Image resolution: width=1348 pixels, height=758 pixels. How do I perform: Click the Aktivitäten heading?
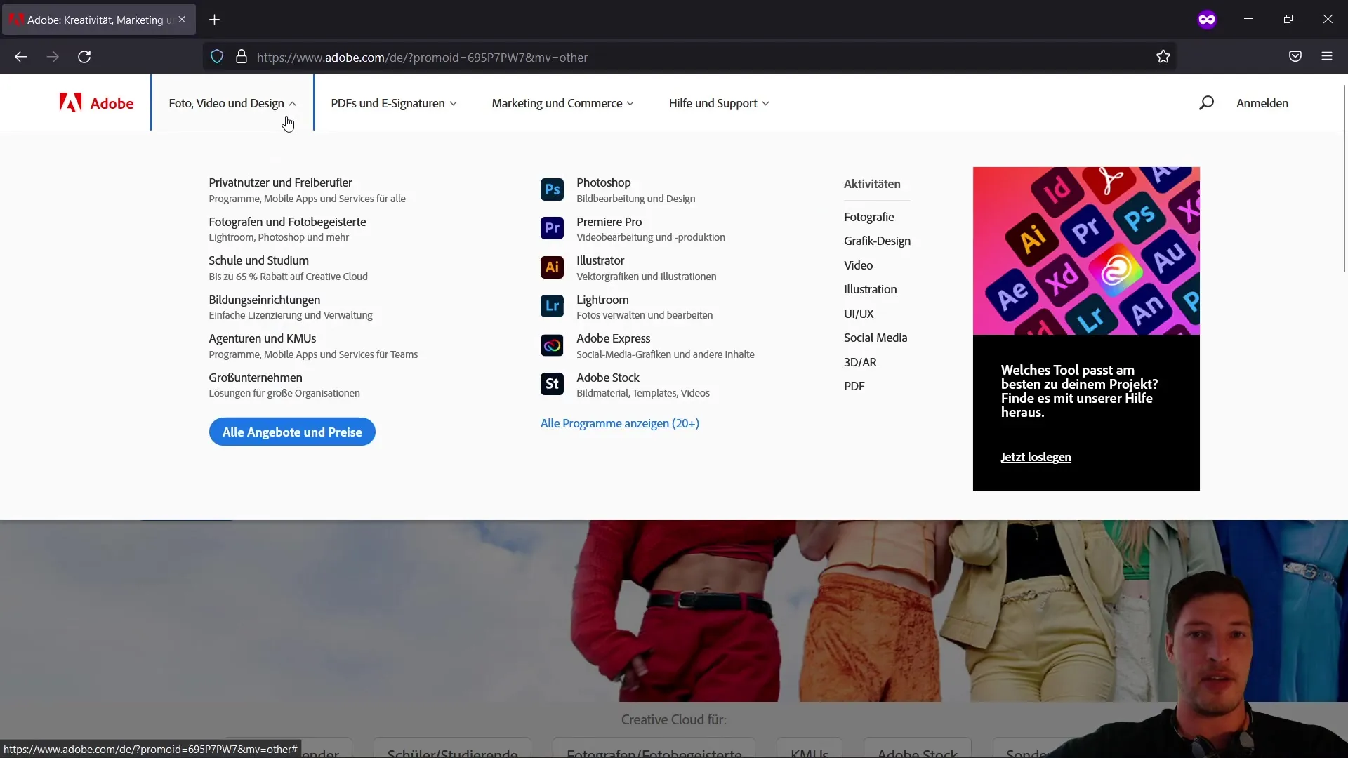pos(872,184)
